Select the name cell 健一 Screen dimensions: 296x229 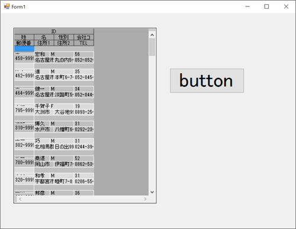(42, 89)
